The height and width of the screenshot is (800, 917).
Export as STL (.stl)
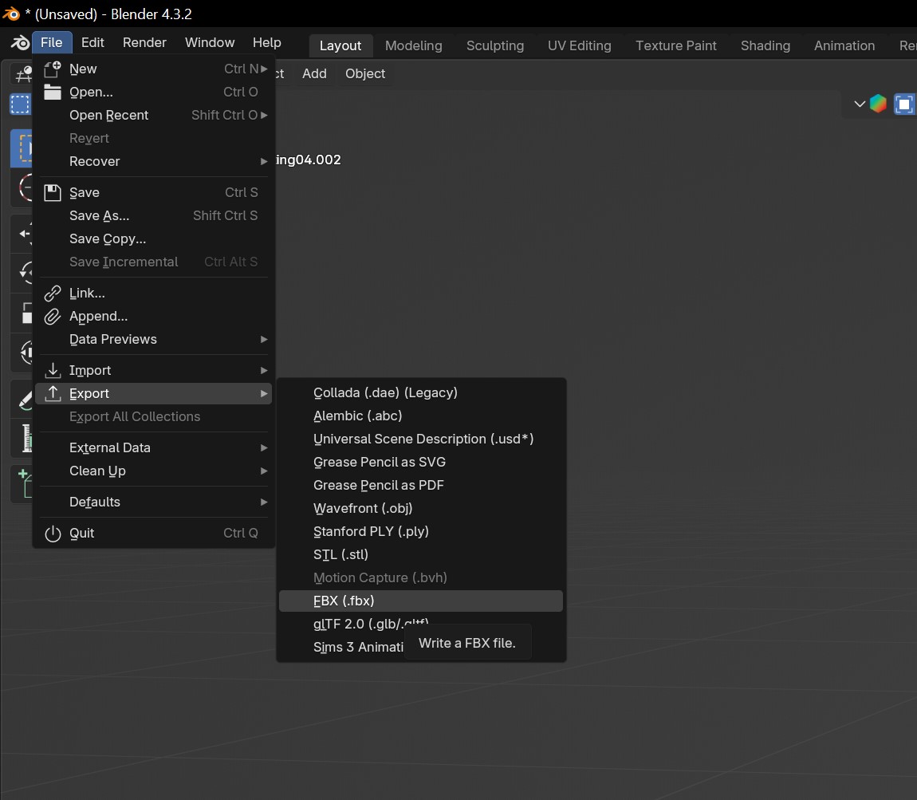point(420,554)
